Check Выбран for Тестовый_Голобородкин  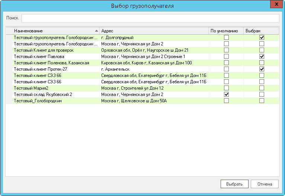click(x=262, y=101)
